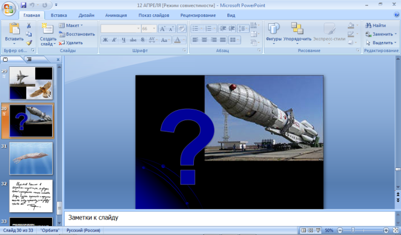
Task: Save the presentation using the floppy icon
Action: (23, 5)
